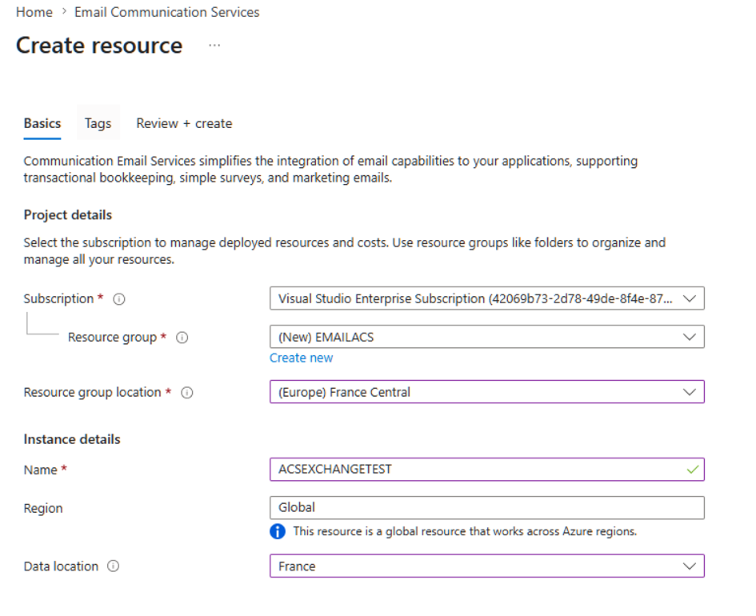Select the Region field showing Global
756x616 pixels.
[487, 507]
